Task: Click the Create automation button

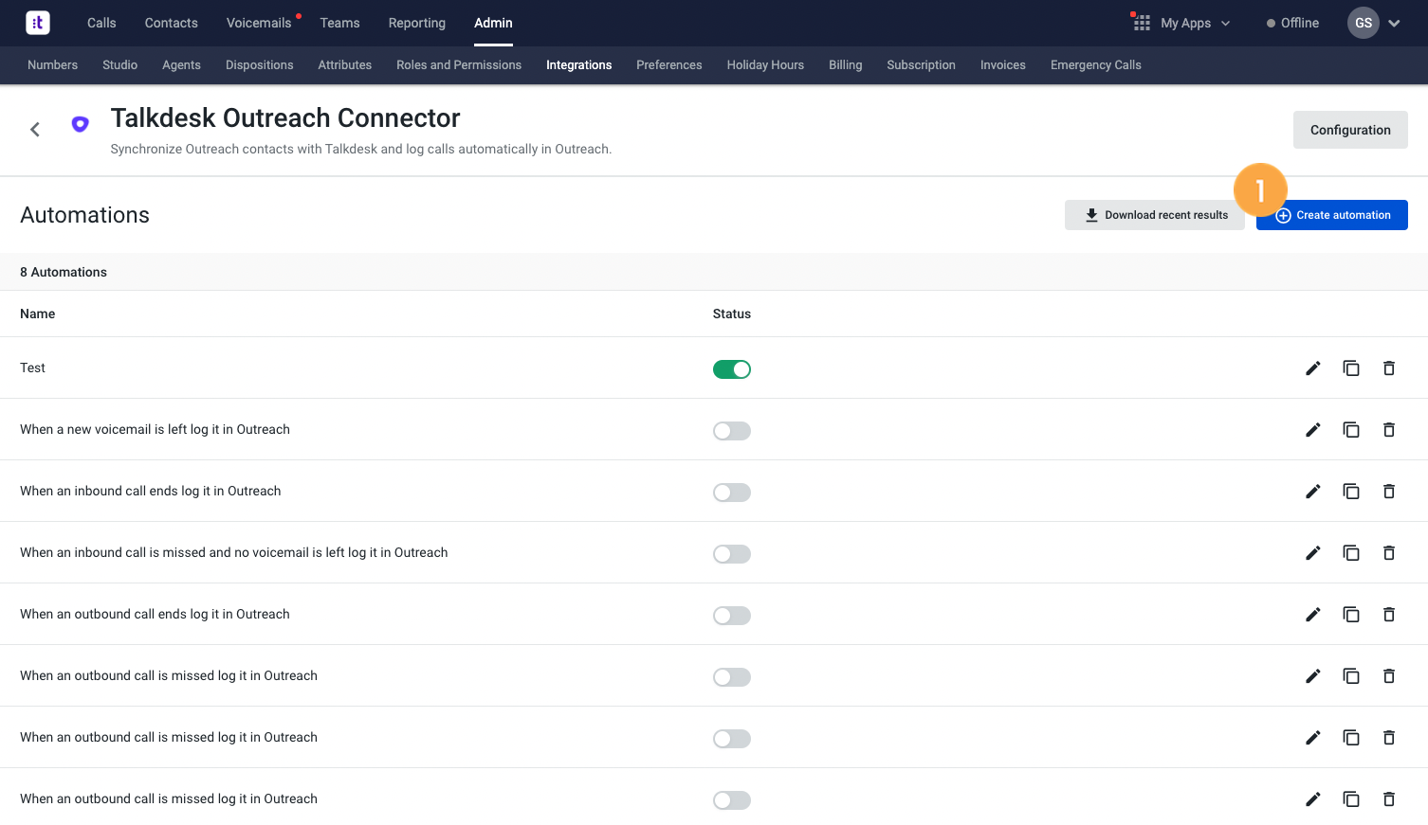Action: (x=1332, y=215)
